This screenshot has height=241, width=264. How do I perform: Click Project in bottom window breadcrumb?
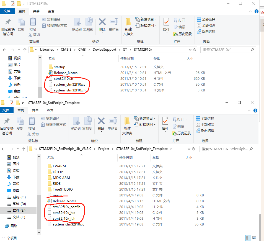coord(104,149)
